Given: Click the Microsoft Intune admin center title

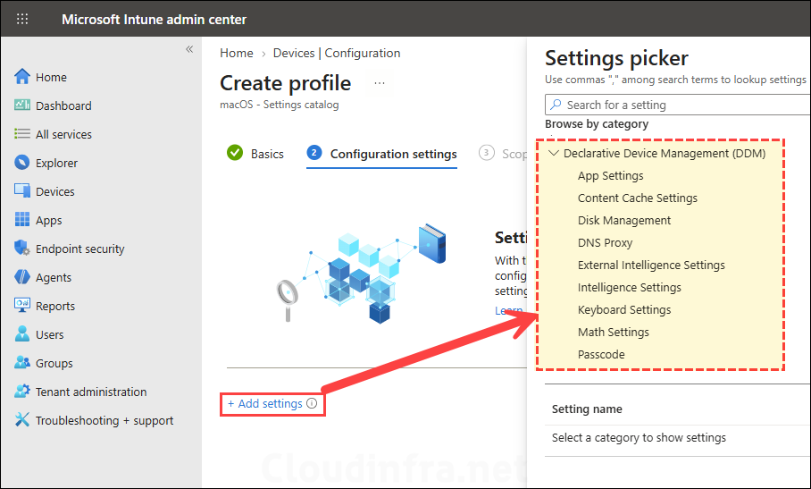Looking at the screenshot, I should (155, 20).
